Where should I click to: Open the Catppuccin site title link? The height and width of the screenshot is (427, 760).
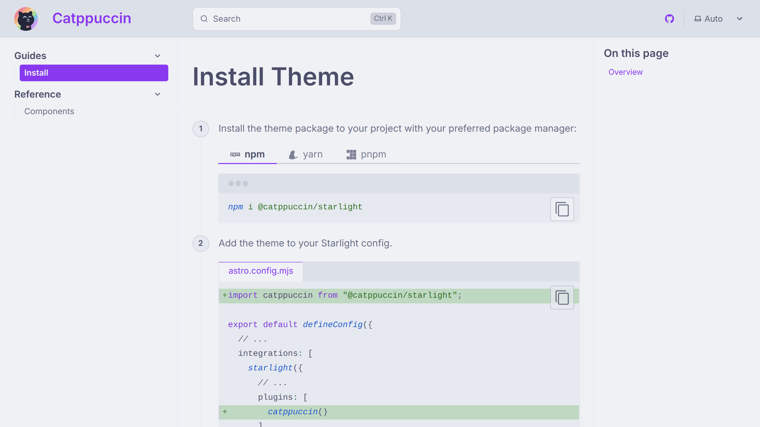[x=91, y=18]
